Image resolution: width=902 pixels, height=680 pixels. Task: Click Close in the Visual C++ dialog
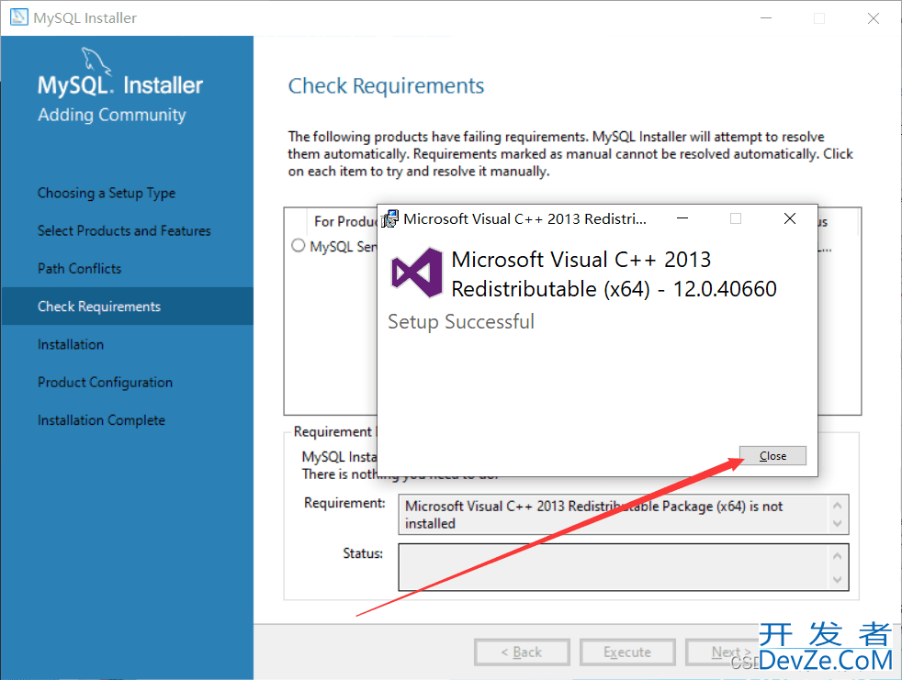coord(772,456)
